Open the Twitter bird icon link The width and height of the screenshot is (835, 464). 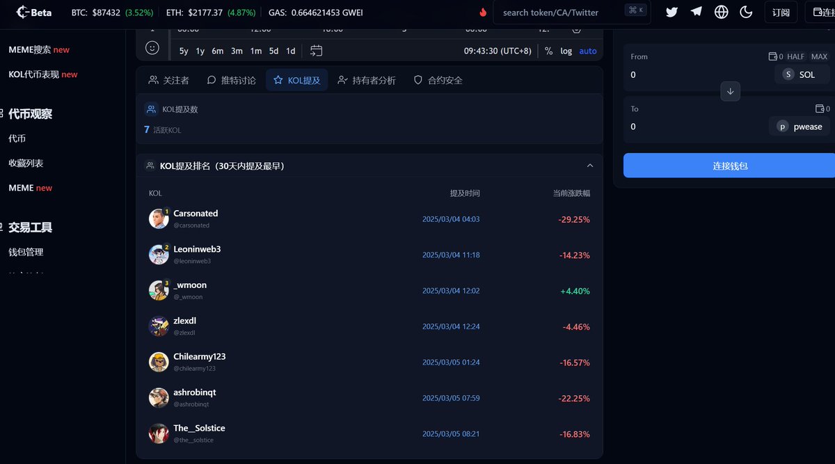point(671,12)
